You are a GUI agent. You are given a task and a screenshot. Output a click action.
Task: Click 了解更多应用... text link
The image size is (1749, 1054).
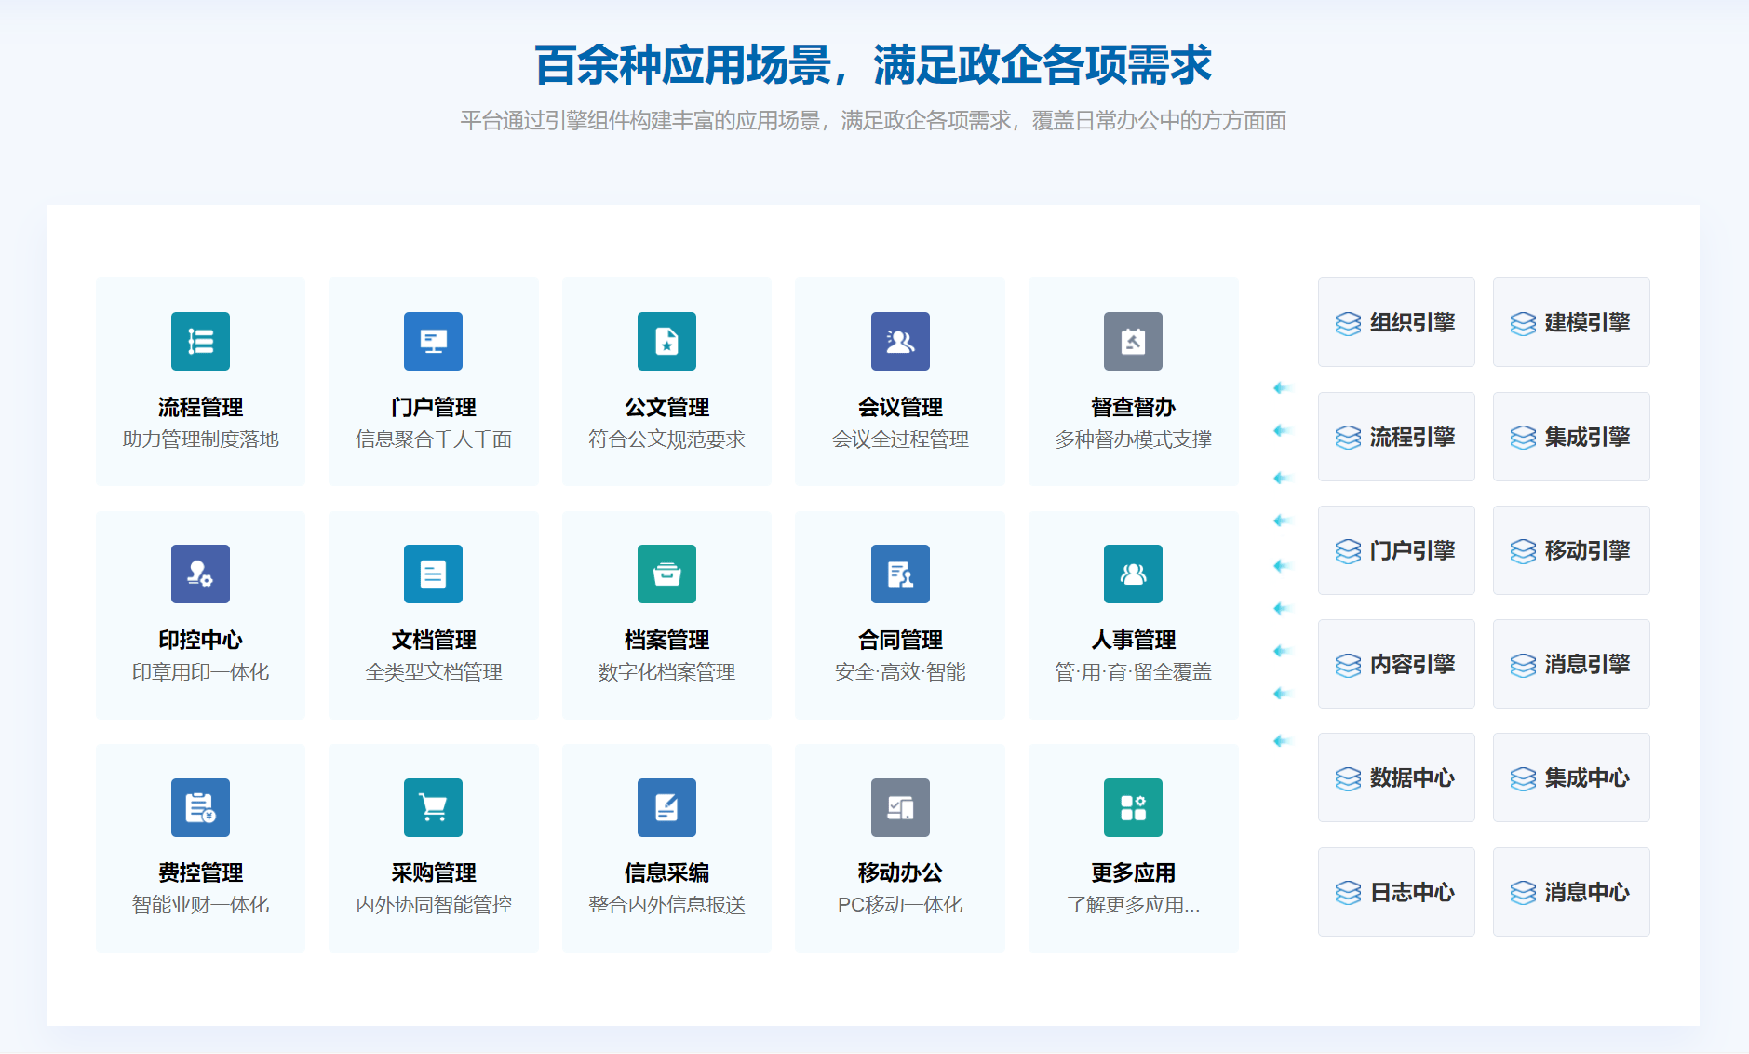tap(1133, 905)
